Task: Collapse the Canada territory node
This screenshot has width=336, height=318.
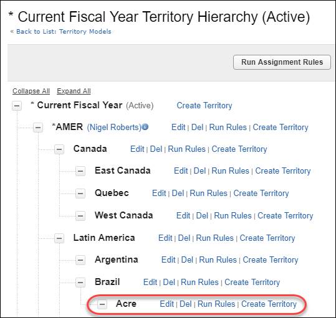Action: tap(59, 149)
